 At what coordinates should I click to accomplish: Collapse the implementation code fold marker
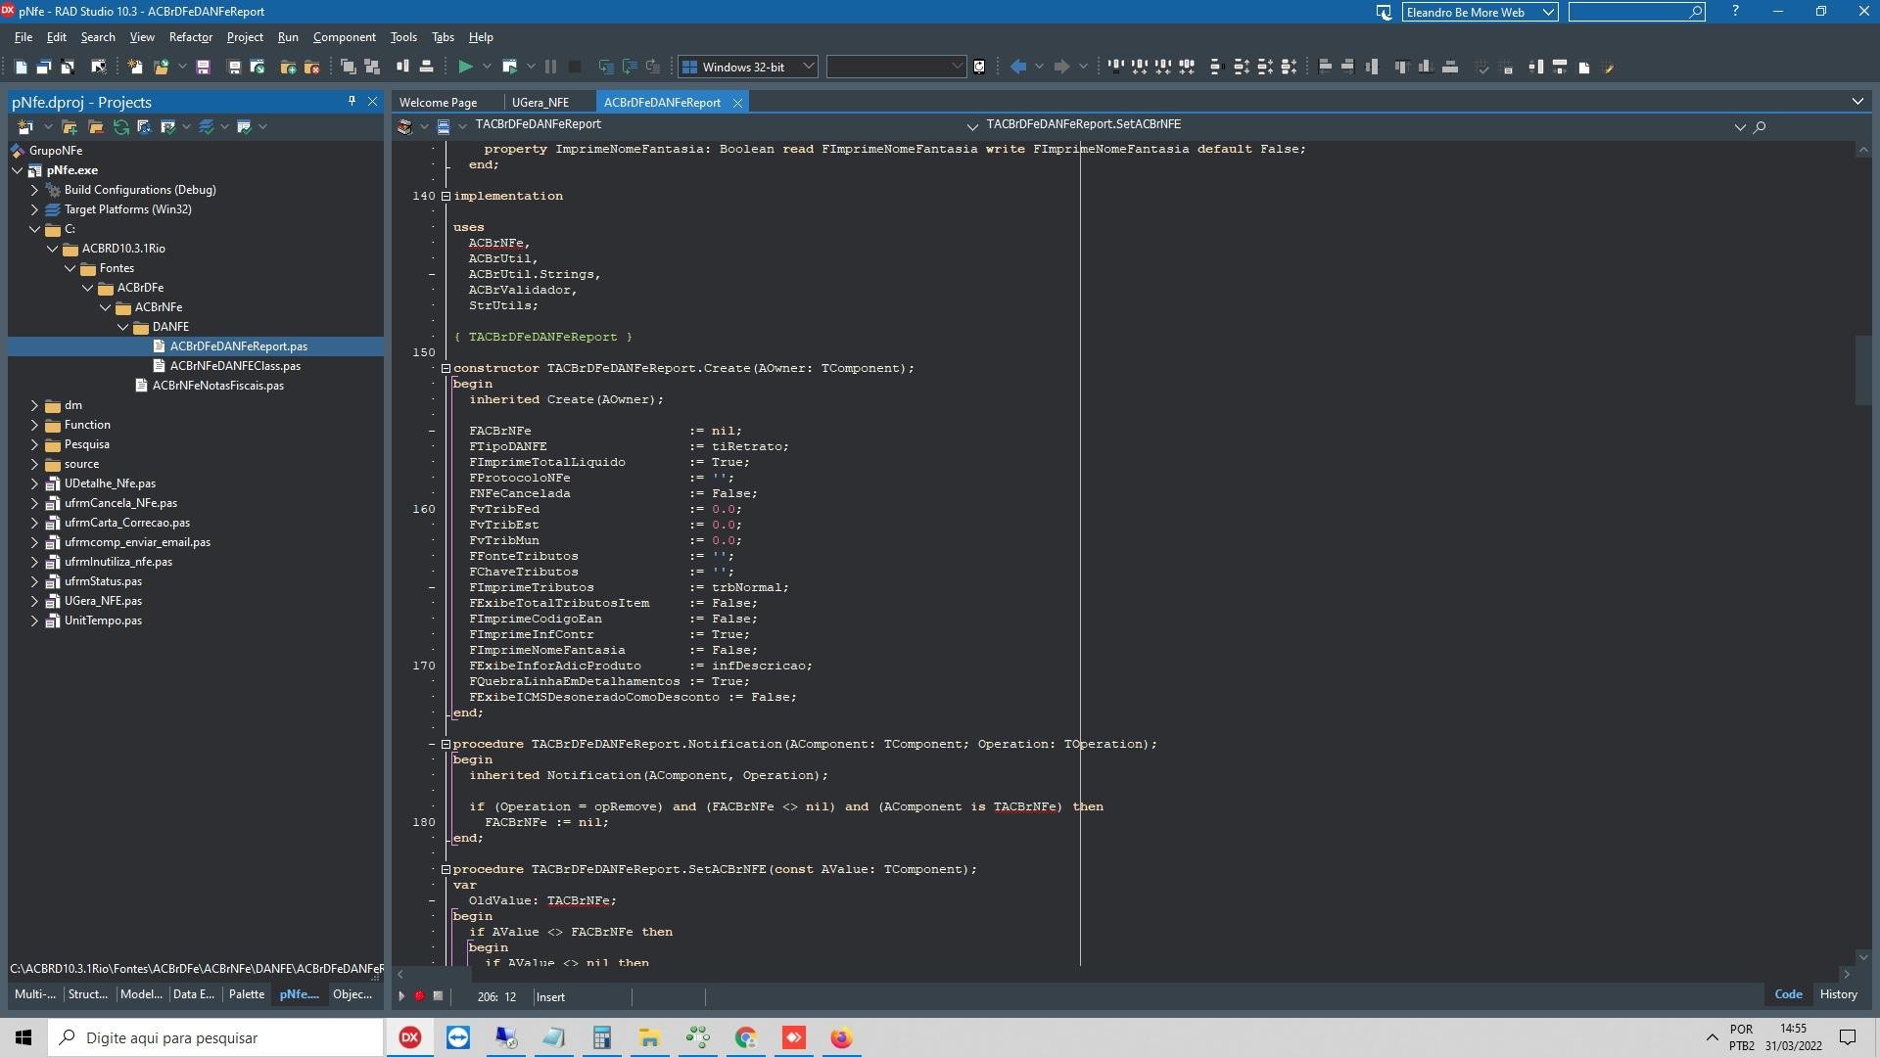pos(446,196)
